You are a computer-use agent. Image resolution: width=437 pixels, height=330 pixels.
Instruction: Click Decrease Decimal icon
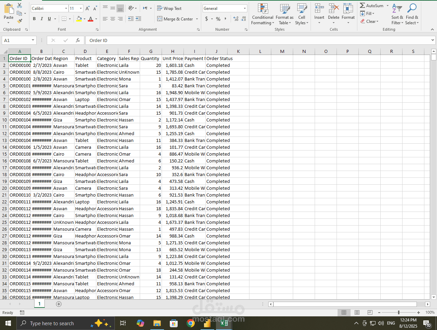243,19
